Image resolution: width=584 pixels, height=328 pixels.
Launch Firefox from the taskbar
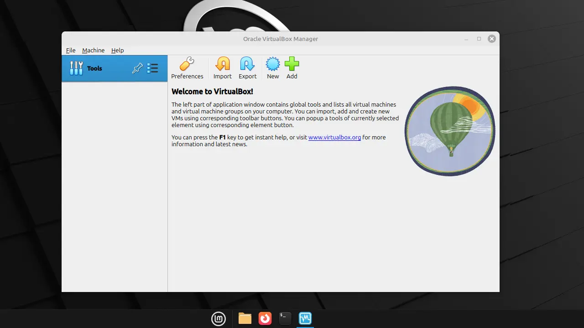[265, 318]
